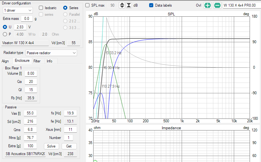Enable the Isobaric checkbox
Image resolution: width=261 pixels, height=162 pixels.
tap(41, 8)
